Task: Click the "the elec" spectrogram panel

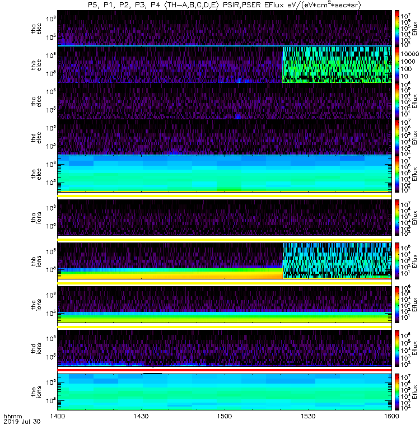Action: point(225,174)
